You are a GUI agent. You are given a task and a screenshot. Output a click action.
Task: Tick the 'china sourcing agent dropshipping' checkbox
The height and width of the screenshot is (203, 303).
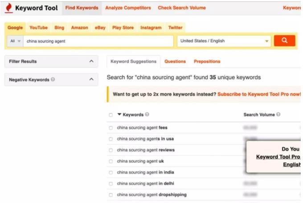(111, 195)
